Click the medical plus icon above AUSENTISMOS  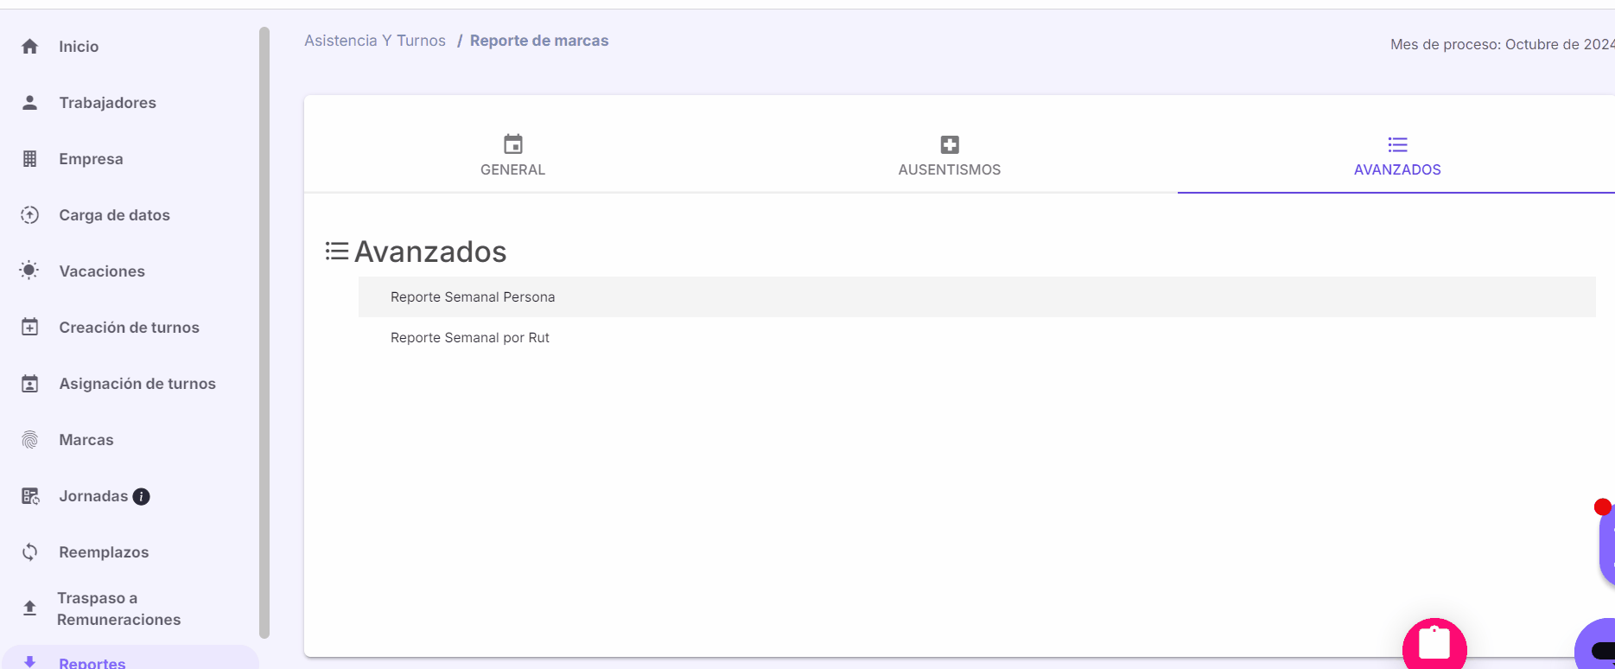pyautogui.click(x=950, y=144)
